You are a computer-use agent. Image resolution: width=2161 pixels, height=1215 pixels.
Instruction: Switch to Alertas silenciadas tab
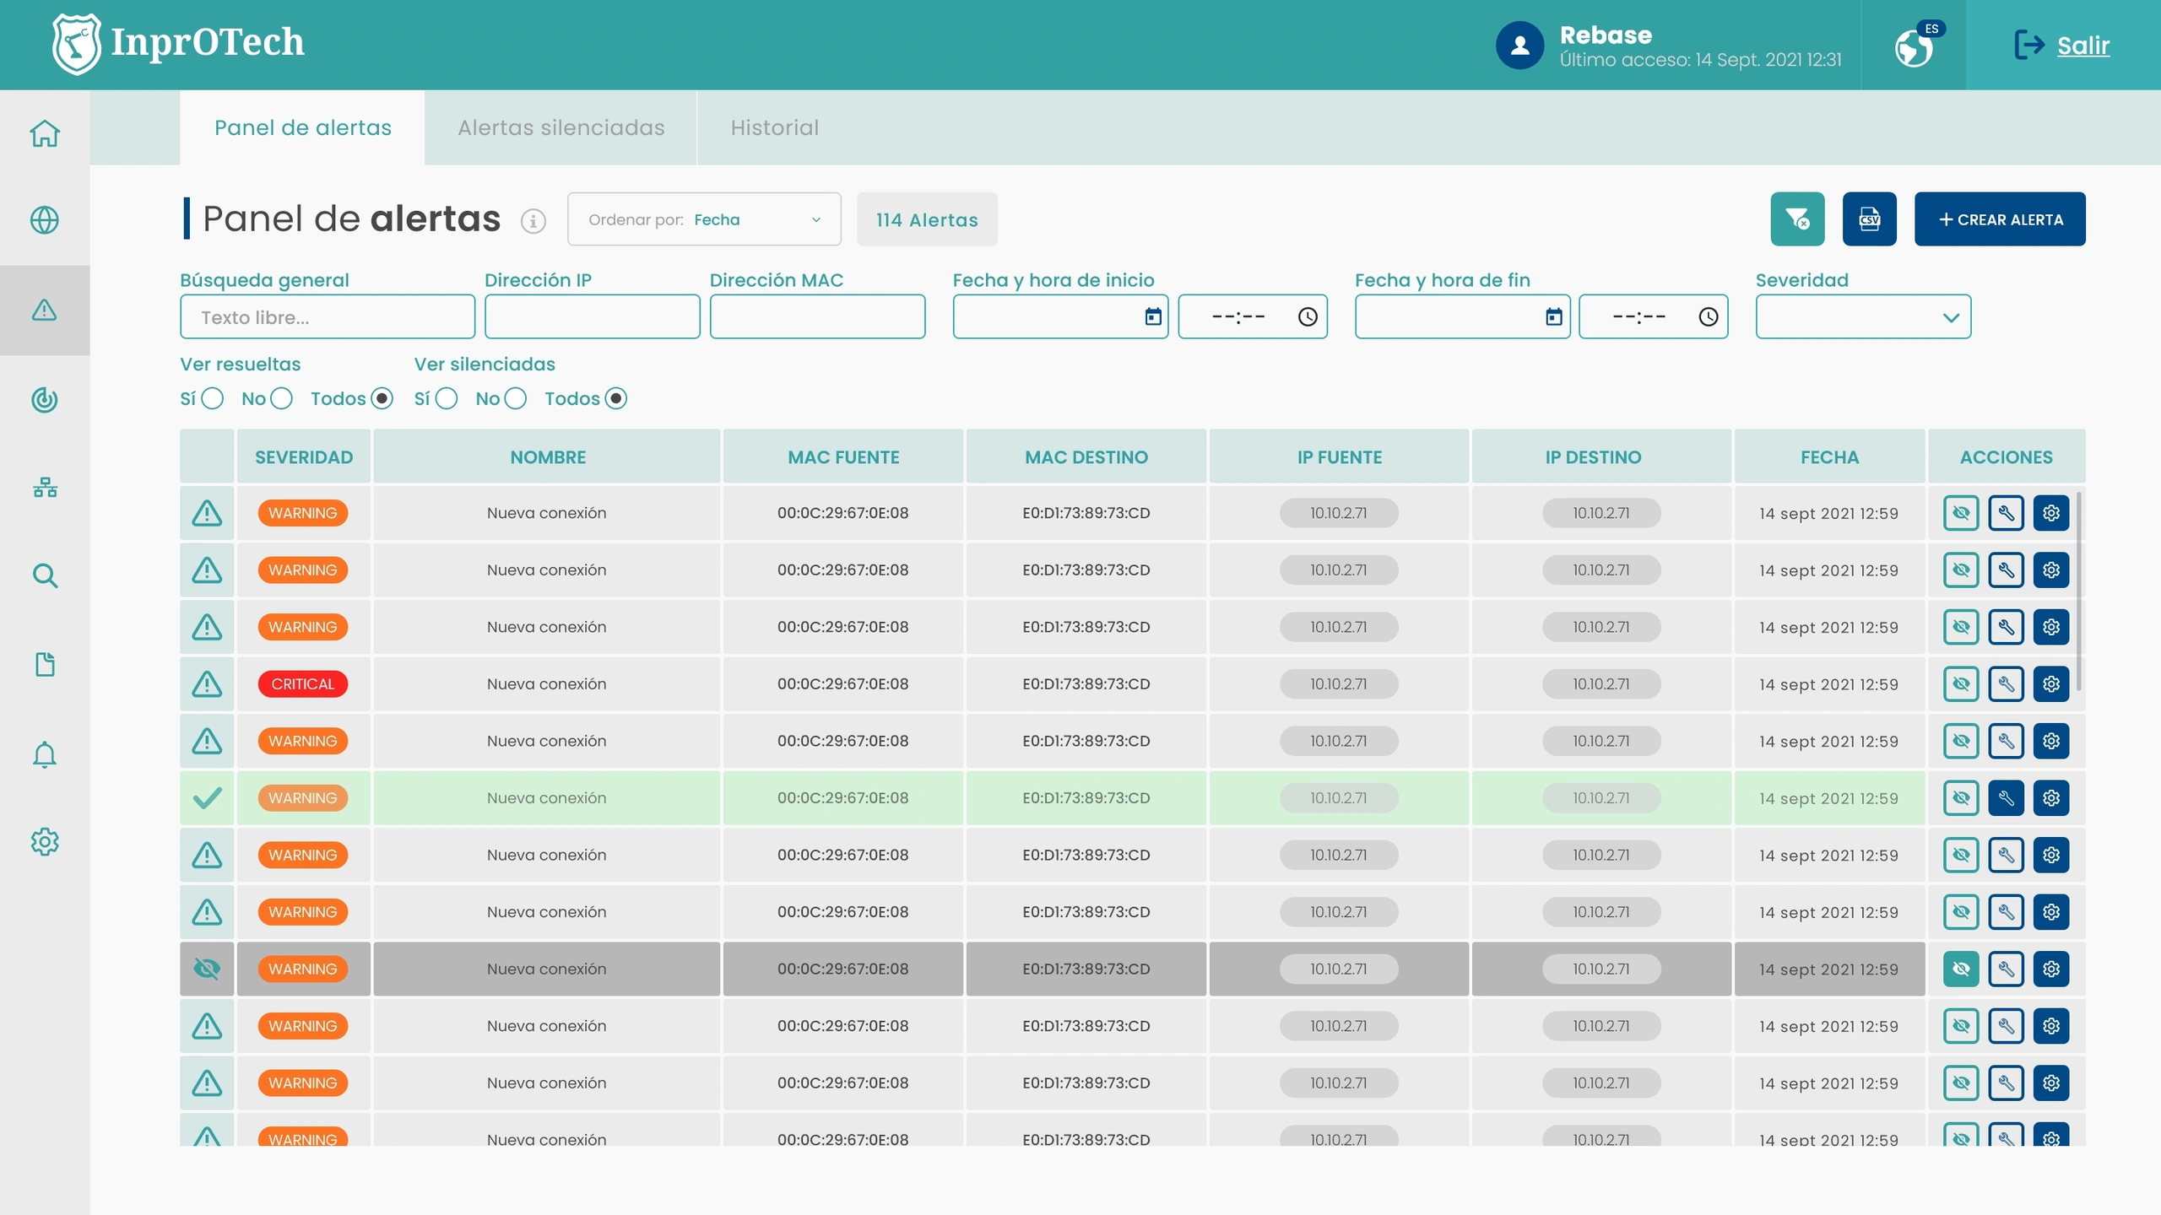[x=561, y=127]
